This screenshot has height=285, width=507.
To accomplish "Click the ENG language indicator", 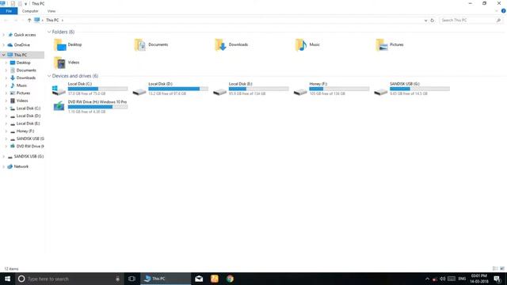I will pyautogui.click(x=462, y=279).
